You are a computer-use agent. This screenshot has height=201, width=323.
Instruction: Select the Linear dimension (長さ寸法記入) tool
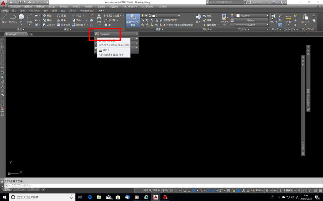point(113,16)
